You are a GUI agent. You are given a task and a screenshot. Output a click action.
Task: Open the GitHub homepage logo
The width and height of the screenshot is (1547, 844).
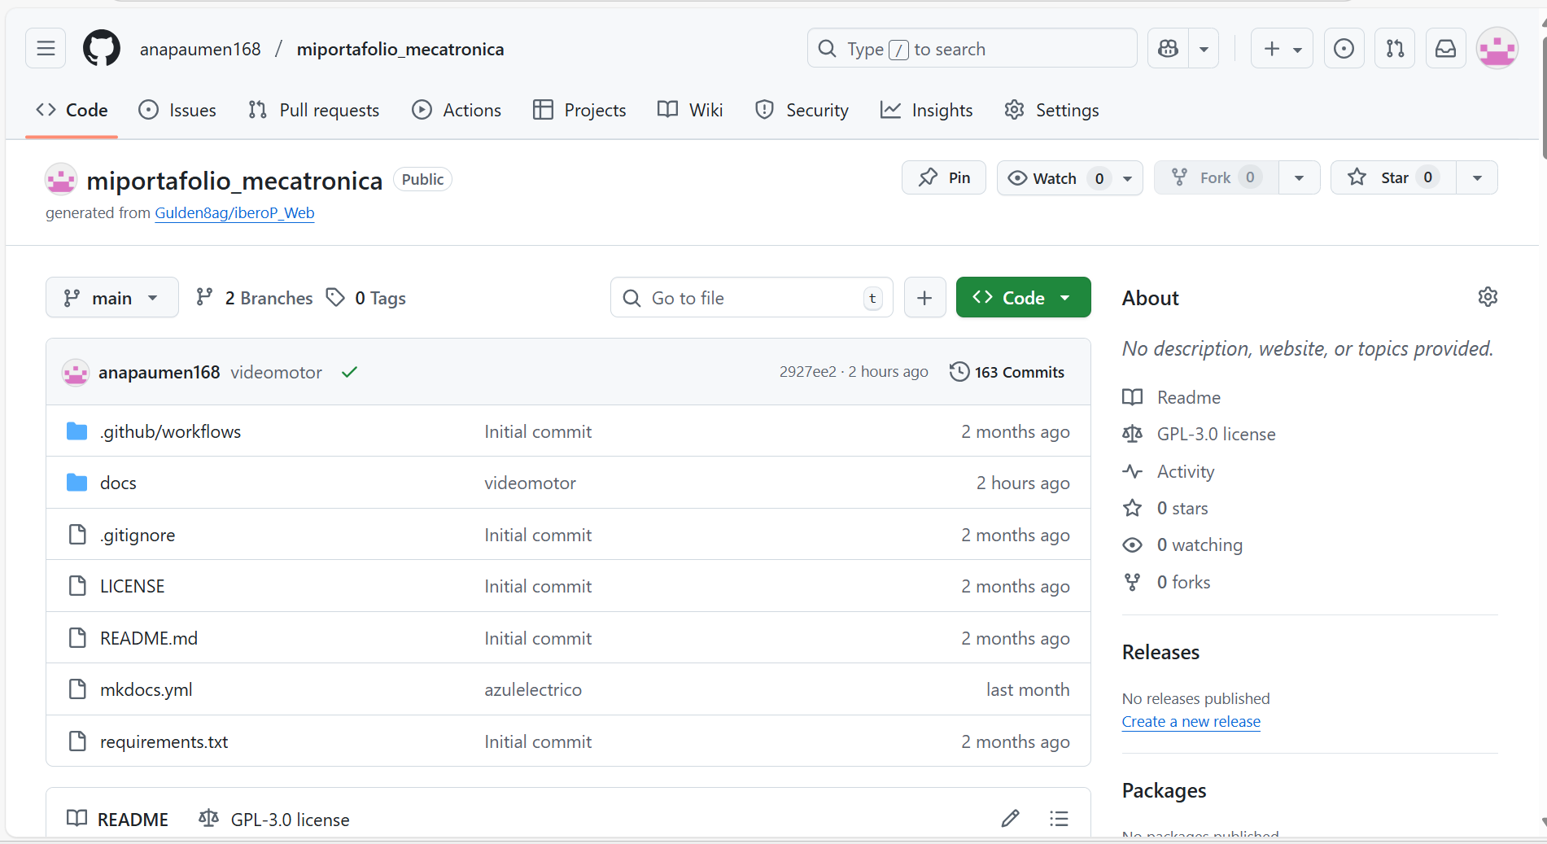coord(102,49)
